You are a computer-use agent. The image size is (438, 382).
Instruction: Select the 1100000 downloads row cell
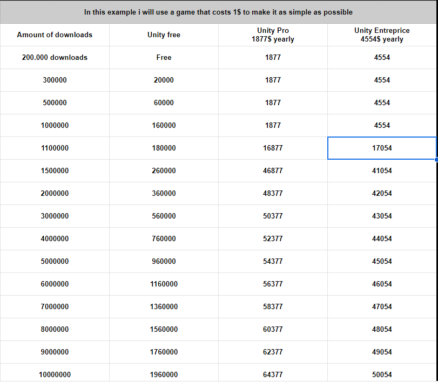click(55, 148)
